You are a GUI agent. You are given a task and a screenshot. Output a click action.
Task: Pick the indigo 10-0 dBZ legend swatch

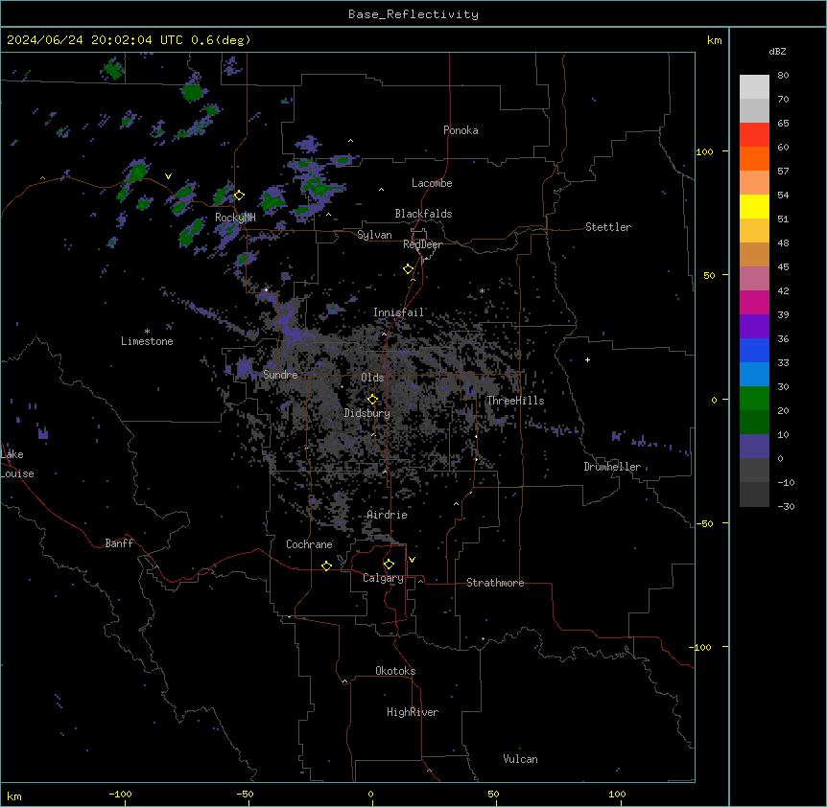click(754, 447)
